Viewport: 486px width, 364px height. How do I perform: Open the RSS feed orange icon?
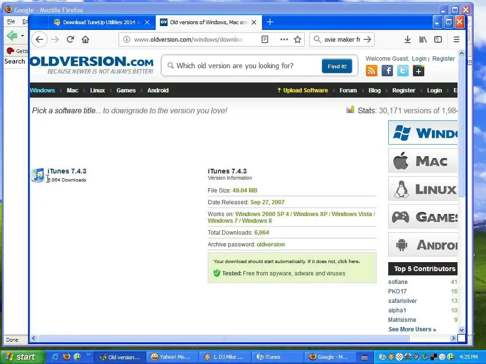click(372, 71)
